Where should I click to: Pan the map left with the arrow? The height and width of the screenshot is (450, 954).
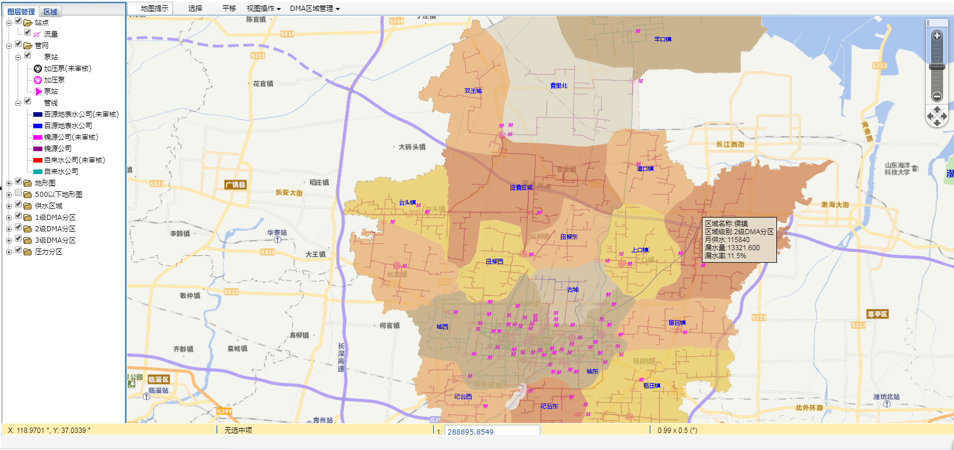click(930, 116)
